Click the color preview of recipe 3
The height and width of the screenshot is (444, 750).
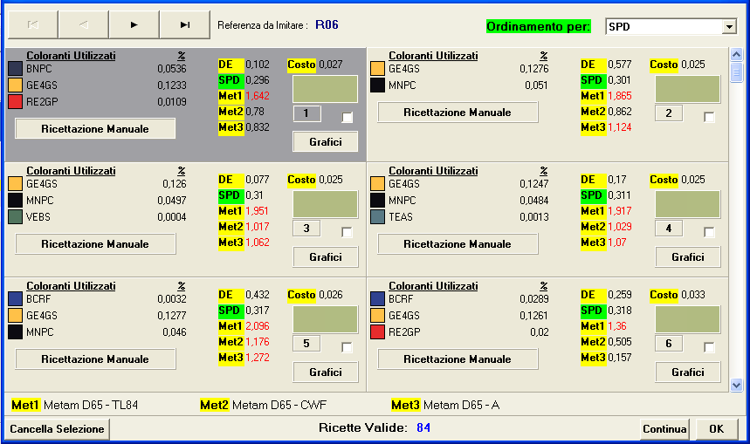tap(325, 204)
